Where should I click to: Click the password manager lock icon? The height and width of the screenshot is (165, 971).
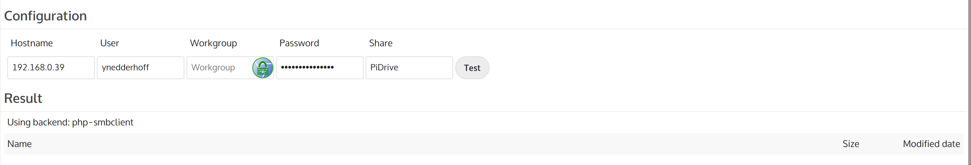[262, 68]
